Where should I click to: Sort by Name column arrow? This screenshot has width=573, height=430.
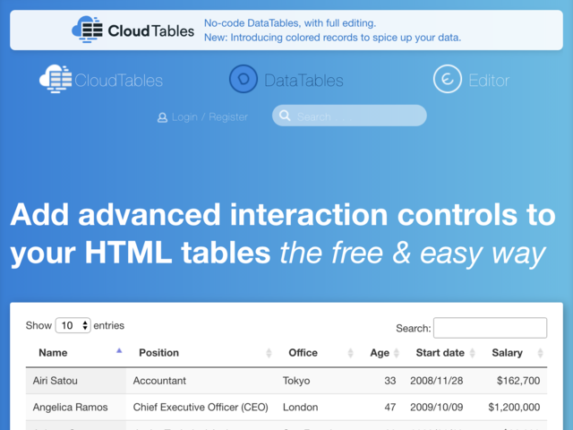[x=119, y=351]
